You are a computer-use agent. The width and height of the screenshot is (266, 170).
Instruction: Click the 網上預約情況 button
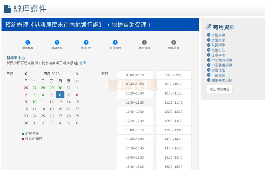tap(220, 89)
